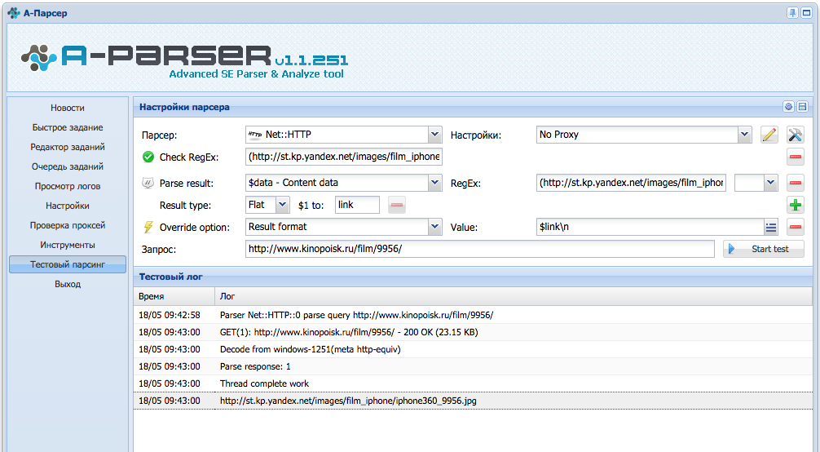The height and width of the screenshot is (452, 820).
Task: Click the Check RegEx input field
Action: click(344, 157)
